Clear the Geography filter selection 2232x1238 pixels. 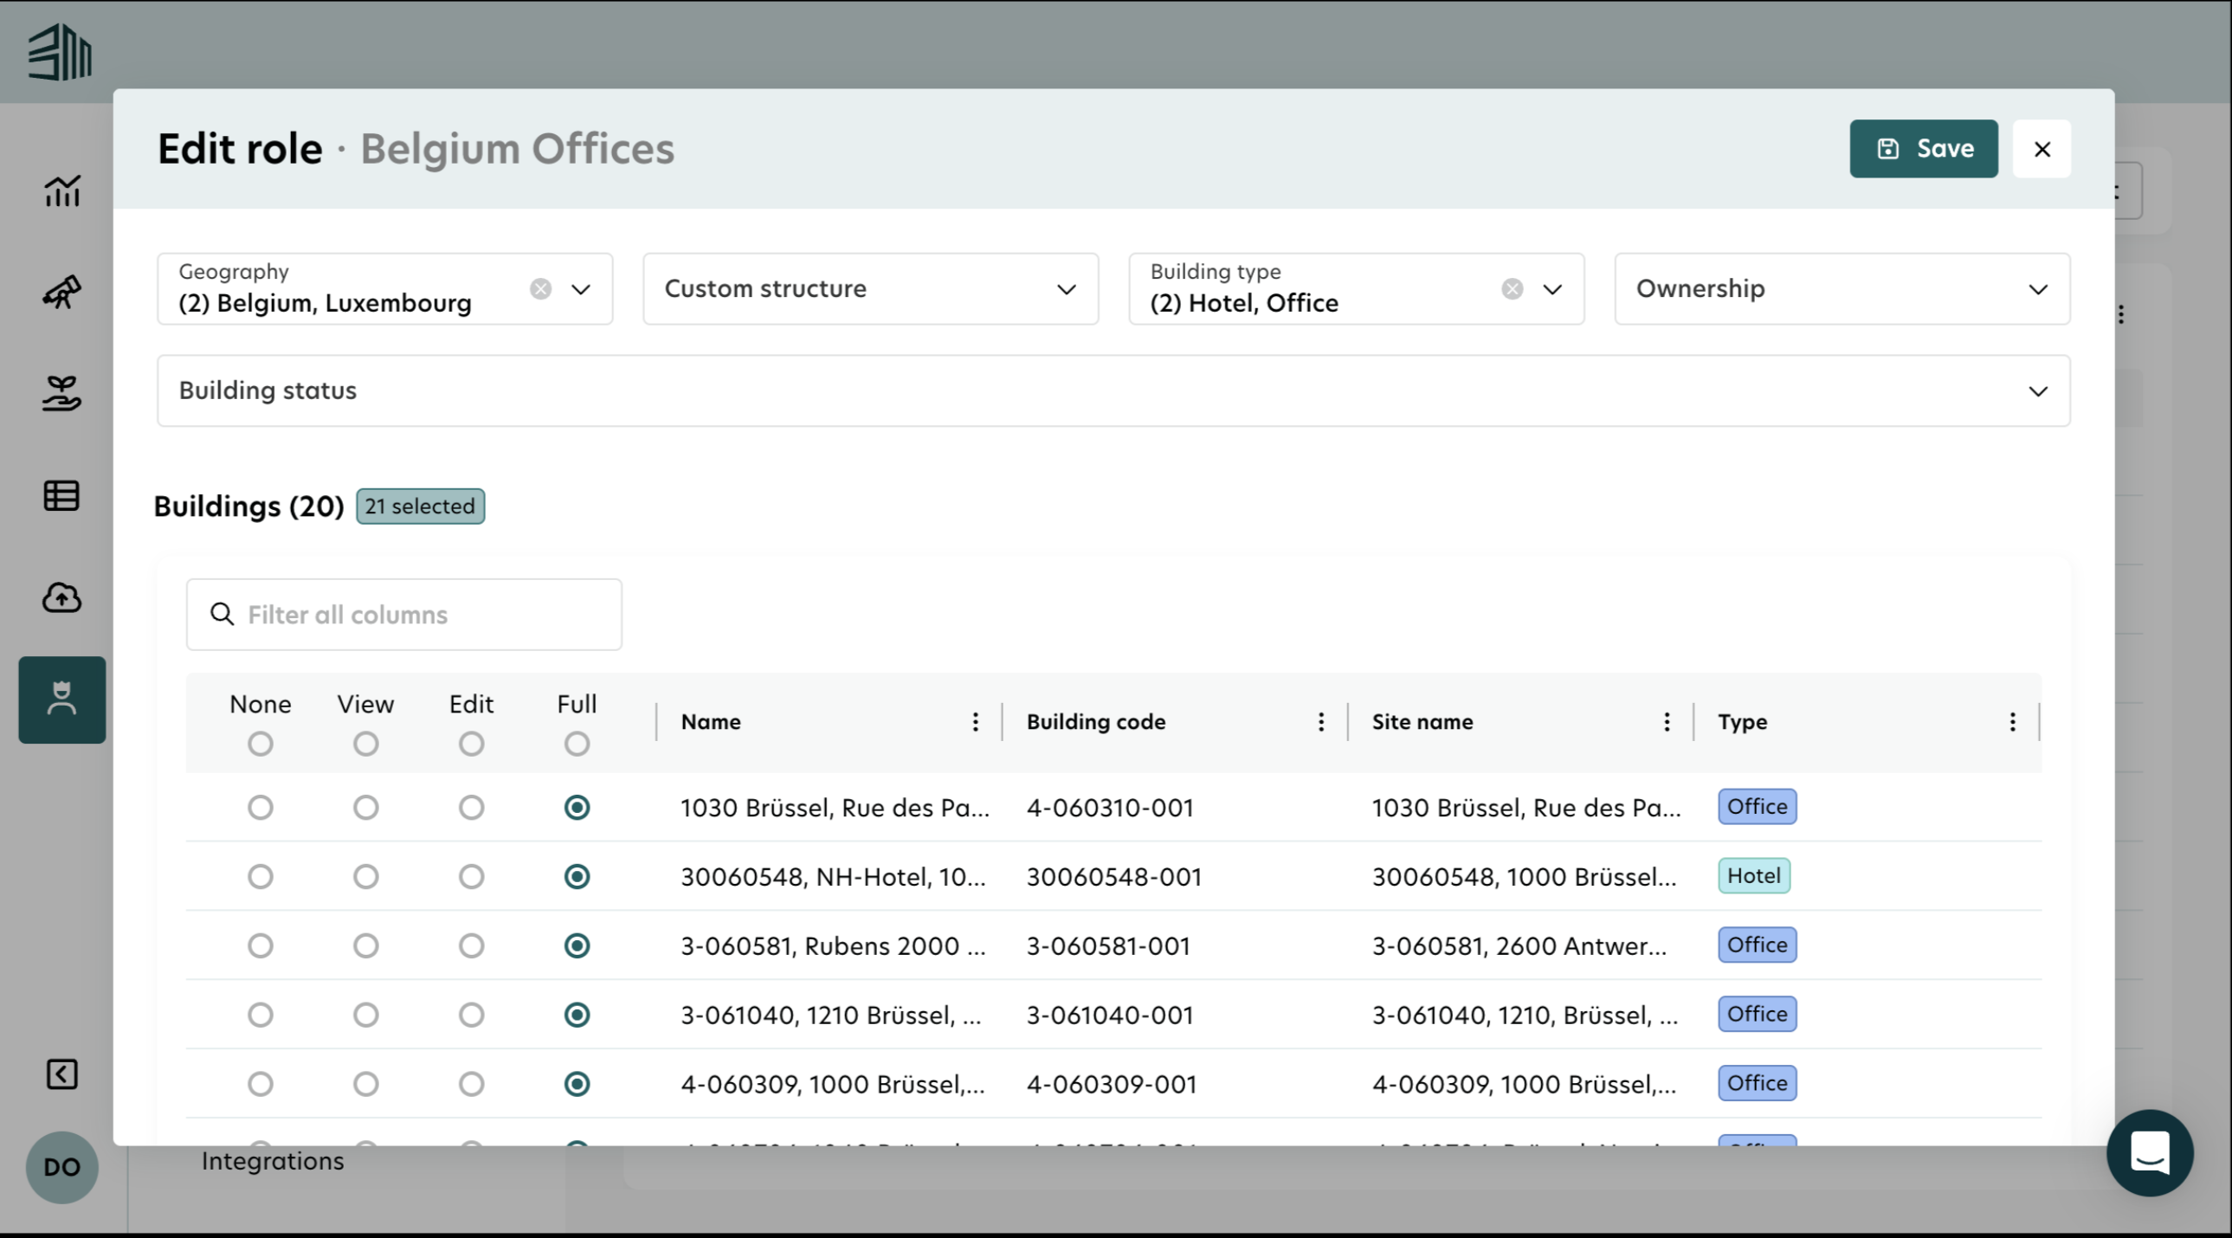pyautogui.click(x=540, y=288)
